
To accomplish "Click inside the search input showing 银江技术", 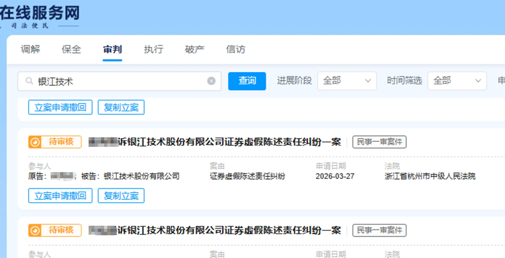I will [113, 81].
